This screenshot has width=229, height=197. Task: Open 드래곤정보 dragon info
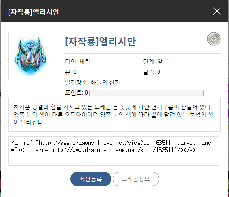click(136, 179)
